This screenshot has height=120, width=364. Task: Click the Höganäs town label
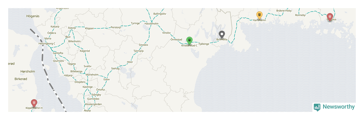click(x=33, y=16)
